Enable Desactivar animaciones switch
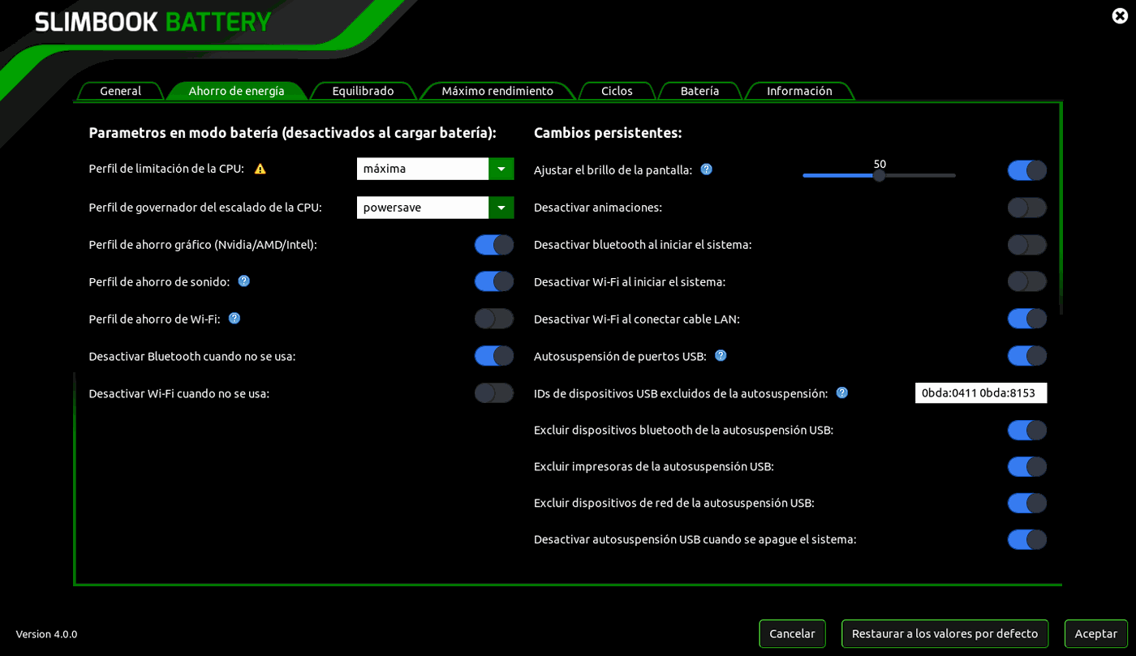 [1026, 208]
